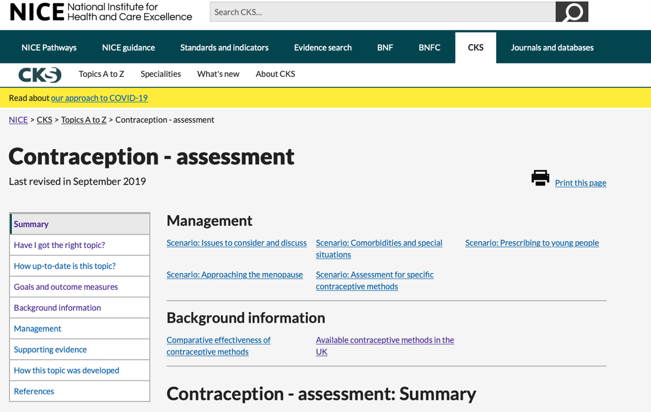The width and height of the screenshot is (651, 412).
Task: Select Summary in the sidebar
Action: pos(31,224)
